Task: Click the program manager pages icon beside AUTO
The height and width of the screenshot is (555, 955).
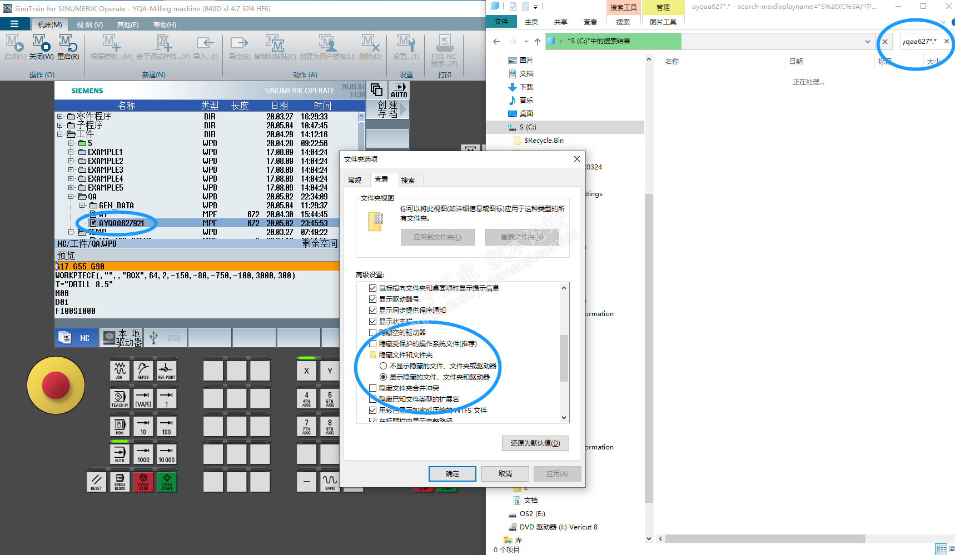Action: pos(377,90)
